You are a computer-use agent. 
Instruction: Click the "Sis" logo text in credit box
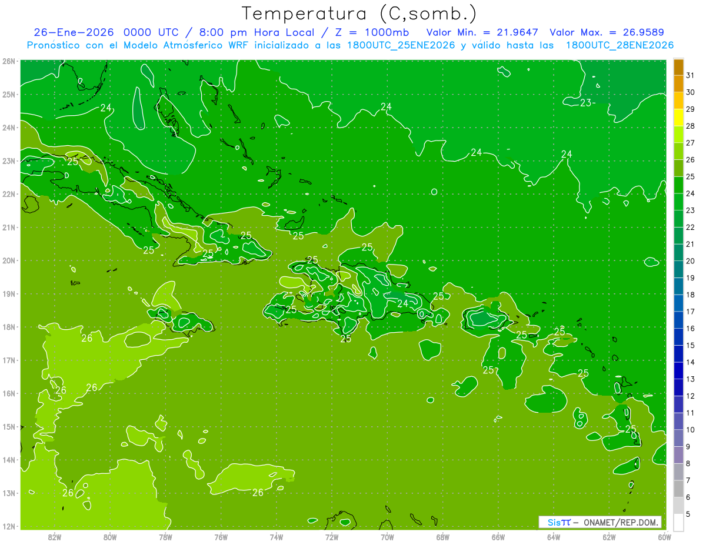click(x=553, y=522)
